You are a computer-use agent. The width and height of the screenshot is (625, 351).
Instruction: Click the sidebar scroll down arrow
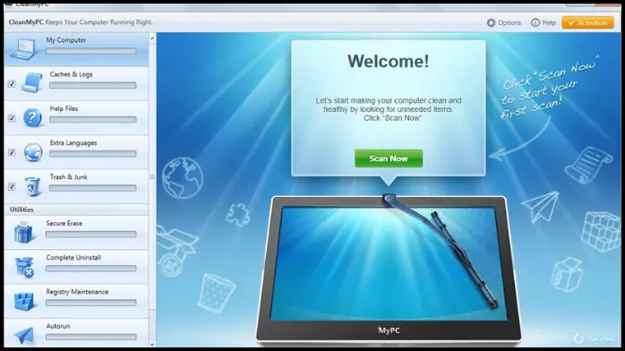(152, 344)
